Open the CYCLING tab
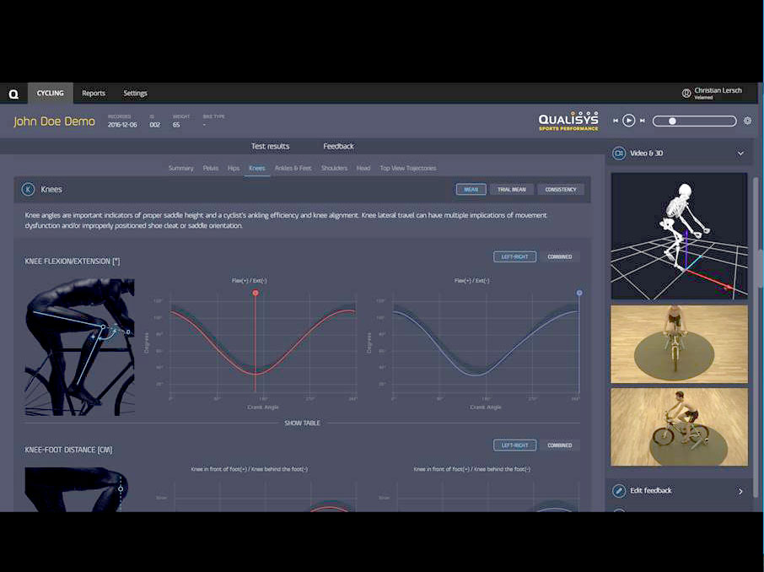This screenshot has height=572, width=764. point(51,93)
